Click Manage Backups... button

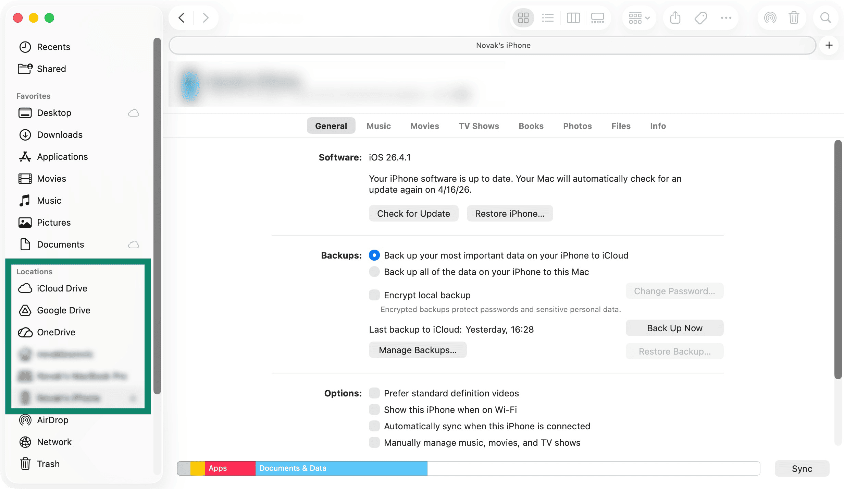click(x=418, y=350)
